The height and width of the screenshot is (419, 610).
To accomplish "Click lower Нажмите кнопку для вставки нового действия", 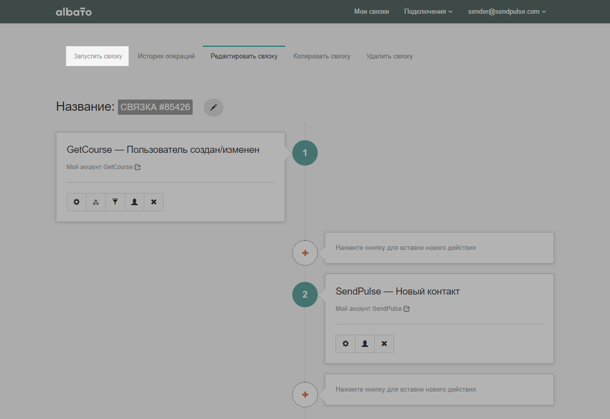I will 406,390.
